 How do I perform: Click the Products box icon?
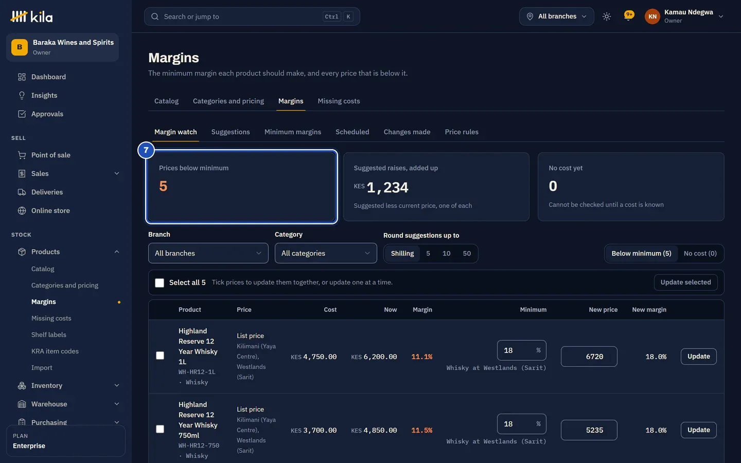(22, 252)
